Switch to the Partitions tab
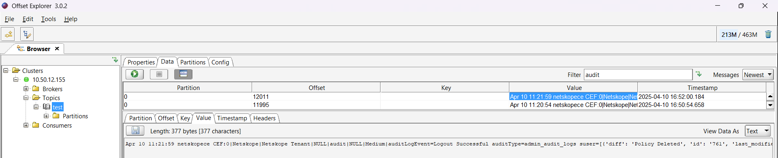The image size is (778, 158). tap(193, 62)
